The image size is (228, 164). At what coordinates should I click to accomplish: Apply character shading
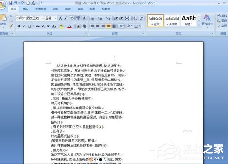pyautogui.click(x=78, y=26)
